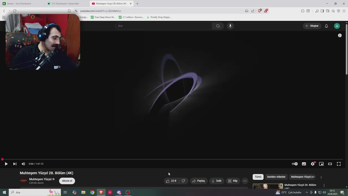This screenshot has height=196, width=348.
Task: Open the Windows Start menu
Action: pos(4,192)
